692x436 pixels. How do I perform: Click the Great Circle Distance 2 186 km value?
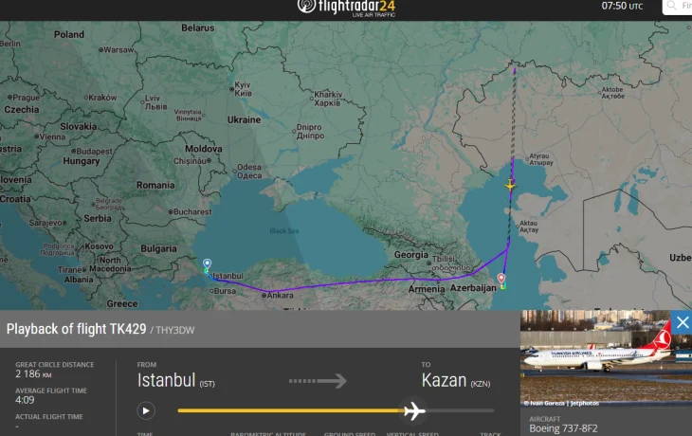point(33,373)
